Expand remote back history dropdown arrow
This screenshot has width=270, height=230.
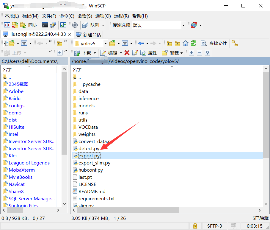[x=147, y=43]
